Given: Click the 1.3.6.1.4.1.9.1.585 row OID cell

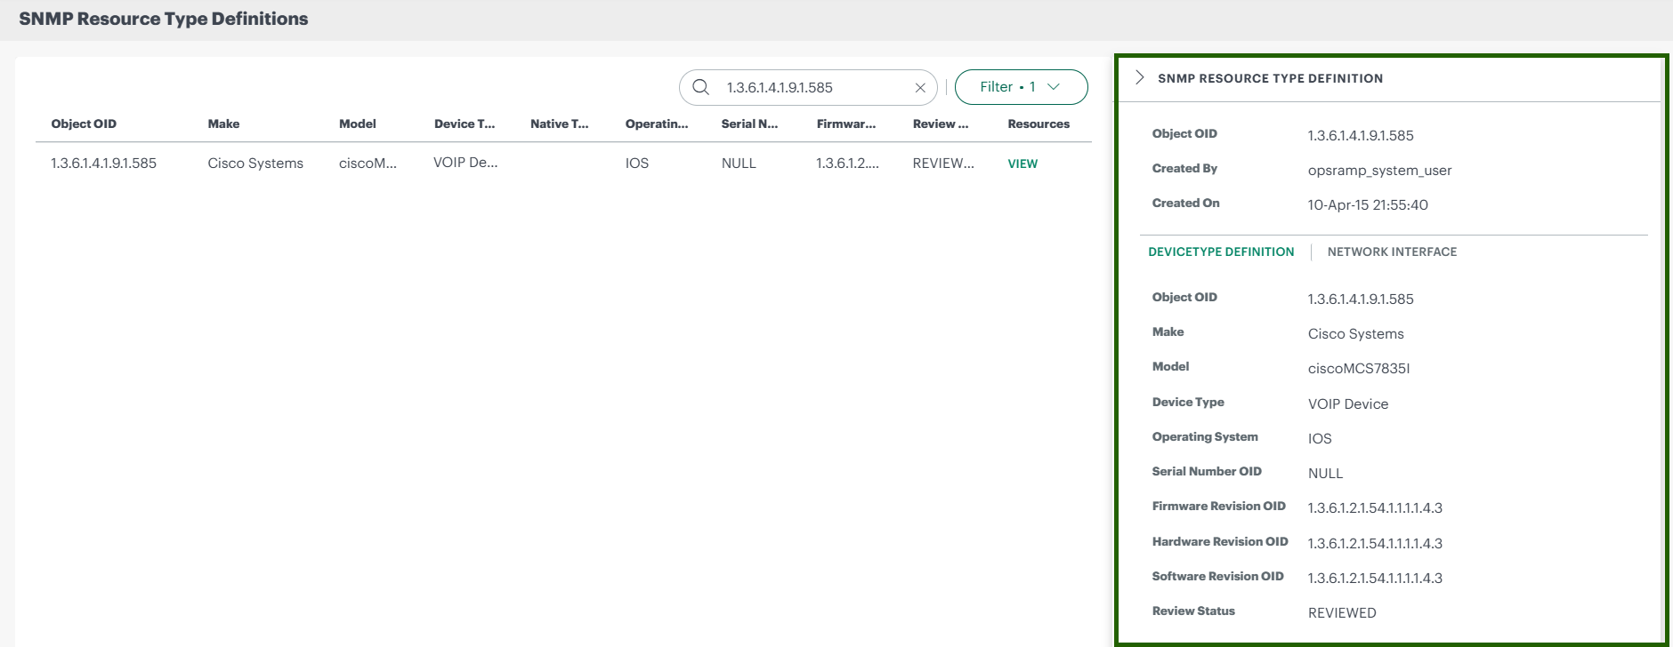Looking at the screenshot, I should pyautogui.click(x=103, y=164).
